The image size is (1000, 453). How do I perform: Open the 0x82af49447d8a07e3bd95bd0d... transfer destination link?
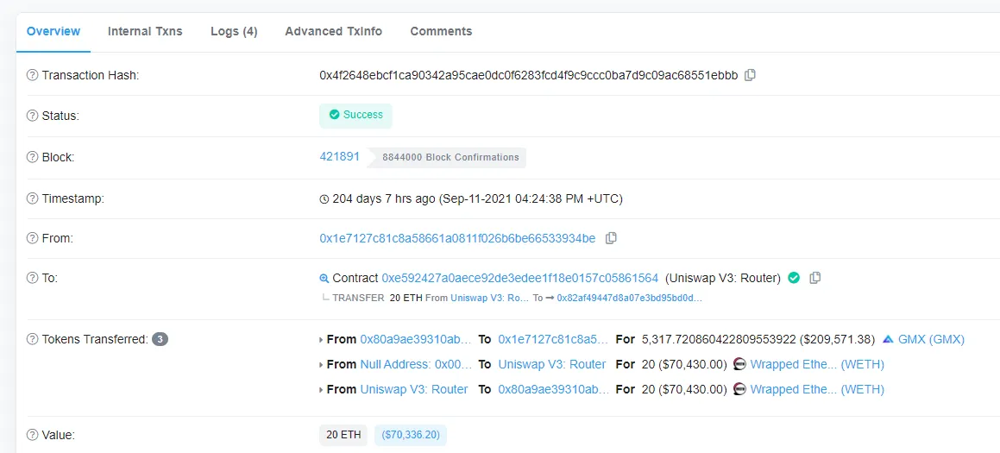click(x=630, y=298)
